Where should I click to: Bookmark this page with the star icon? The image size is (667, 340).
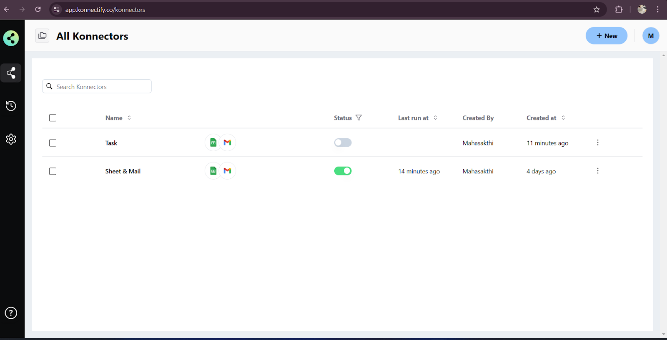pyautogui.click(x=597, y=10)
